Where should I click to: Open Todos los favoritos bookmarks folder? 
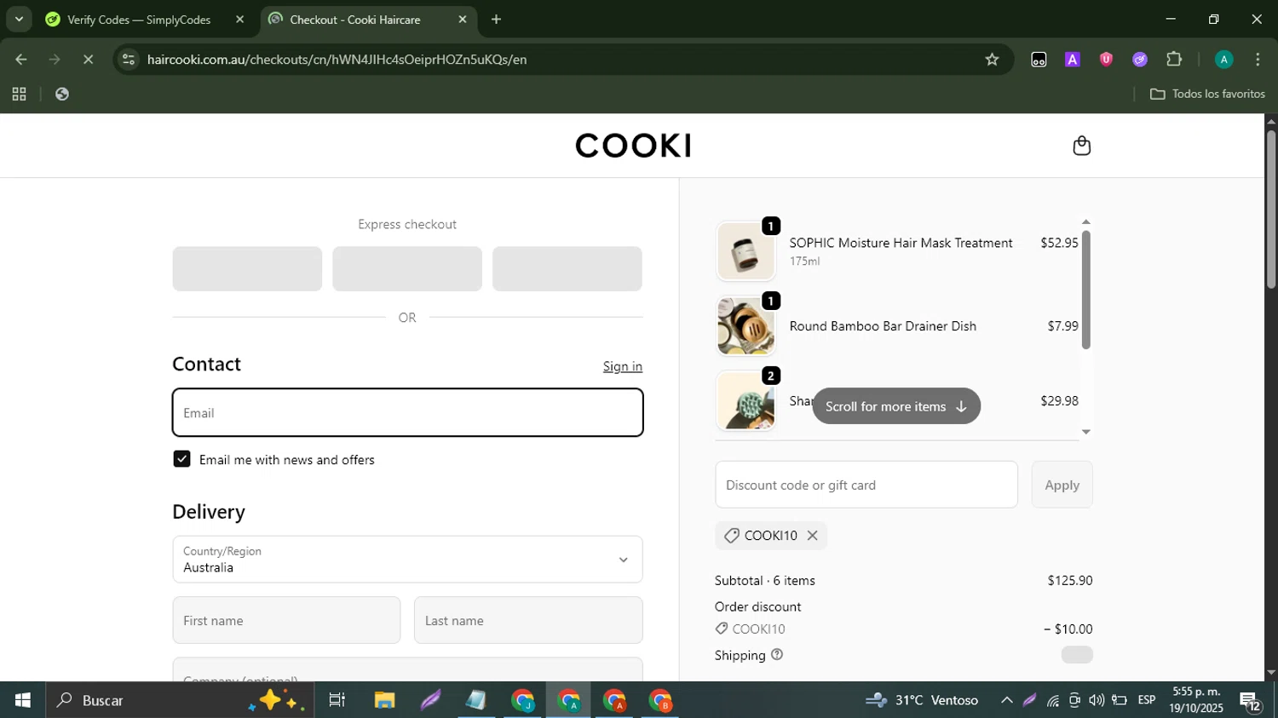[x=1207, y=94]
